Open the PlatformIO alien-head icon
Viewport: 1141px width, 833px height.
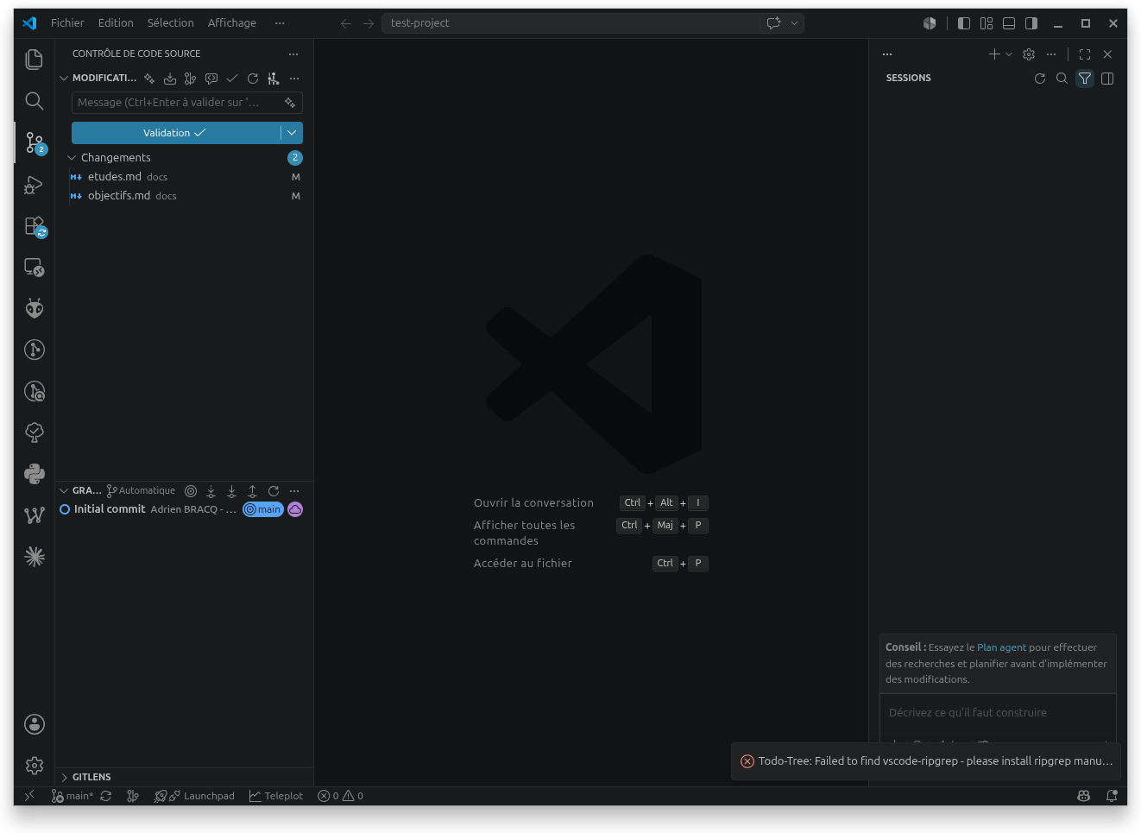35,308
